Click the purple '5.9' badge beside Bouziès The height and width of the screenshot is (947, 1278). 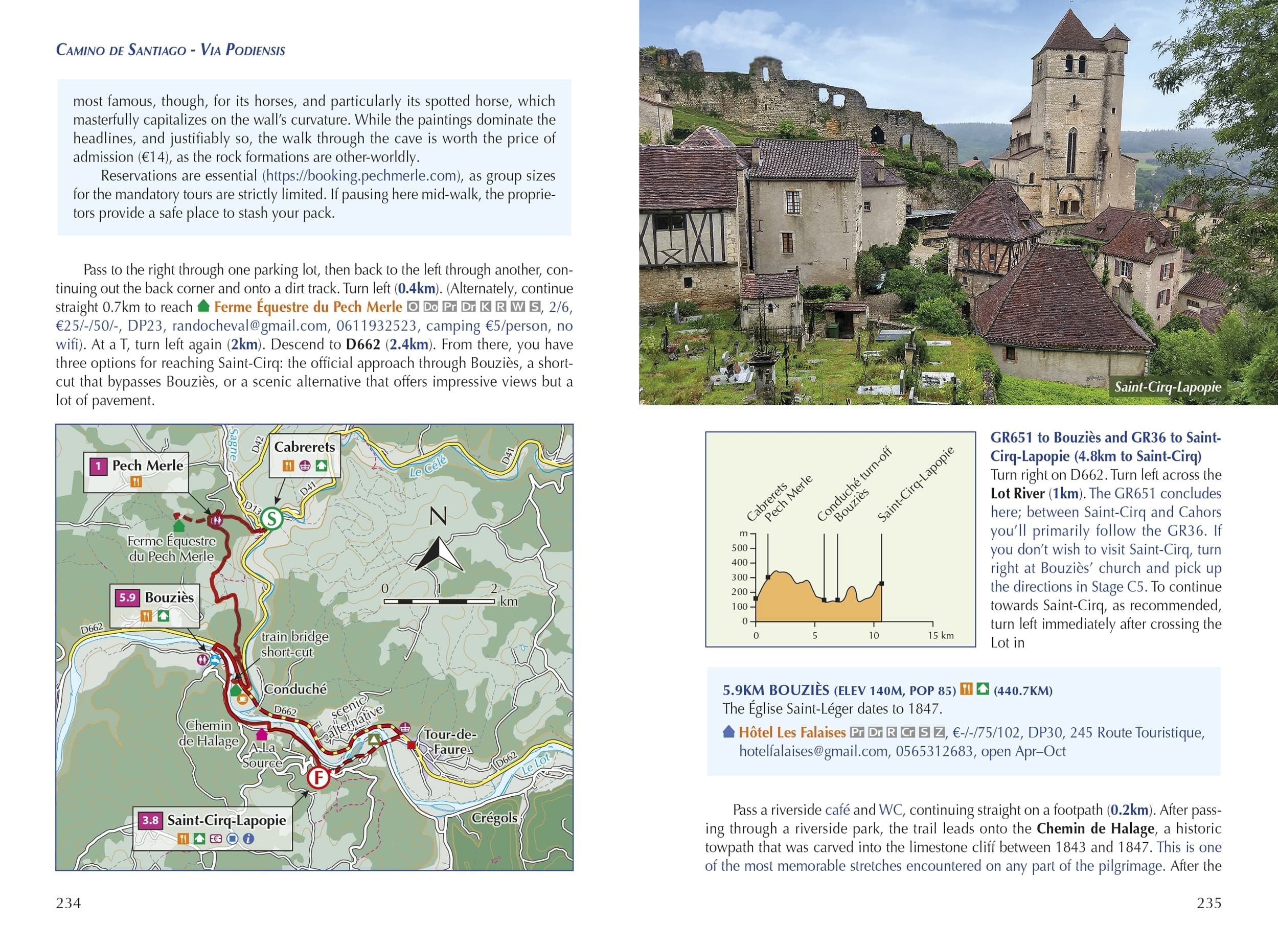click(x=127, y=598)
